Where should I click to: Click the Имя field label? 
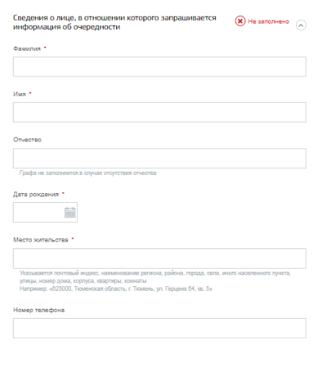point(20,94)
